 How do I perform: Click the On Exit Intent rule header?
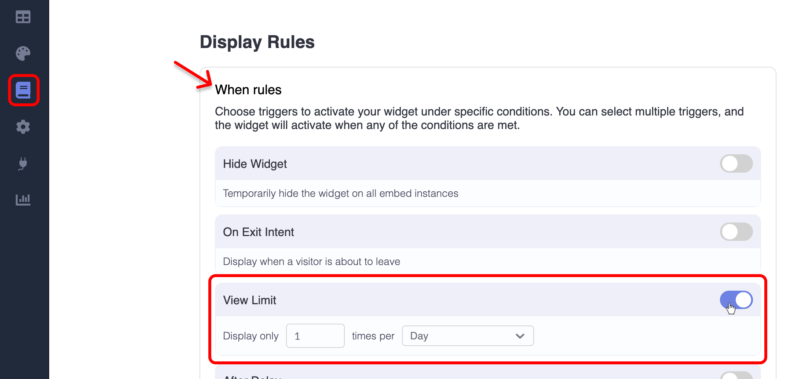pyautogui.click(x=259, y=232)
